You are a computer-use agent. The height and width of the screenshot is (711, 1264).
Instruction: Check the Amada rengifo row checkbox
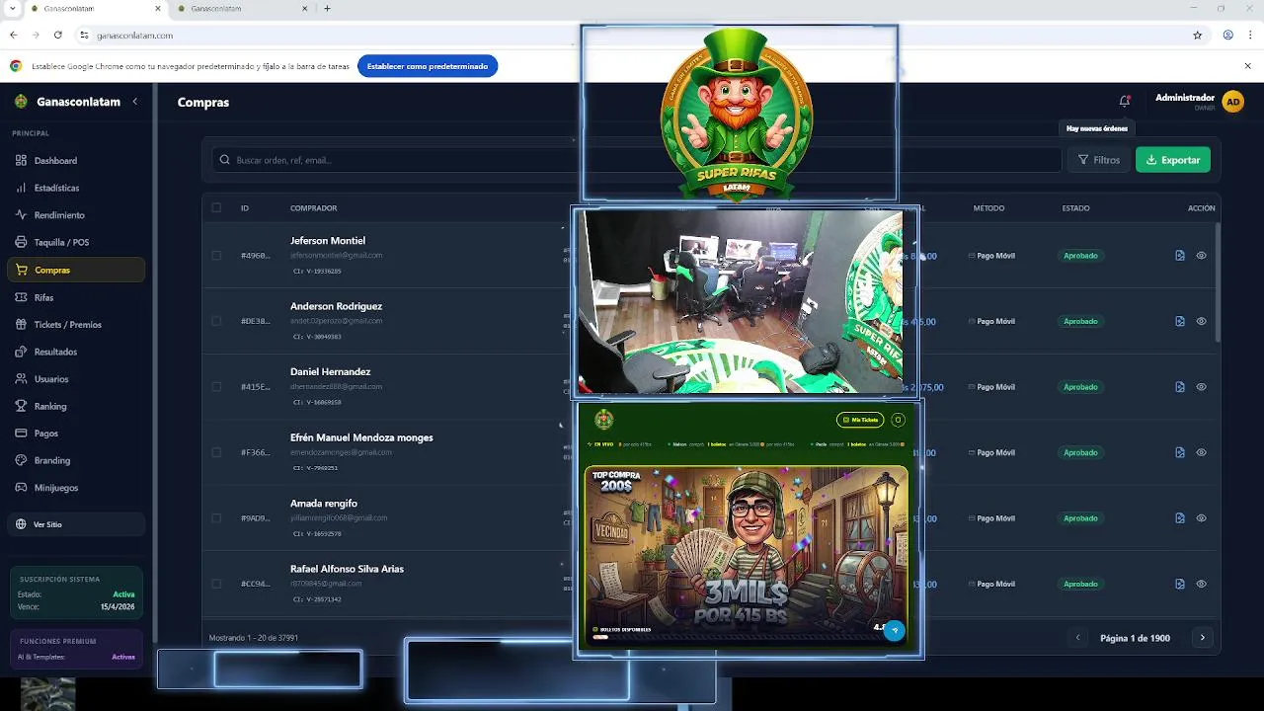coord(216,518)
